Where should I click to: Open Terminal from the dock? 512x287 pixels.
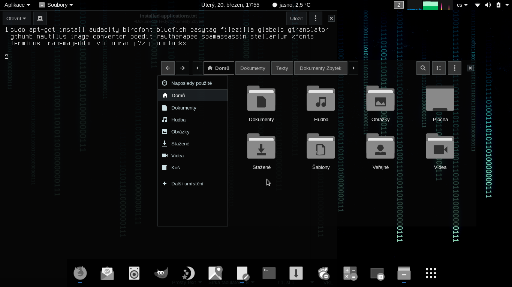click(x=269, y=273)
